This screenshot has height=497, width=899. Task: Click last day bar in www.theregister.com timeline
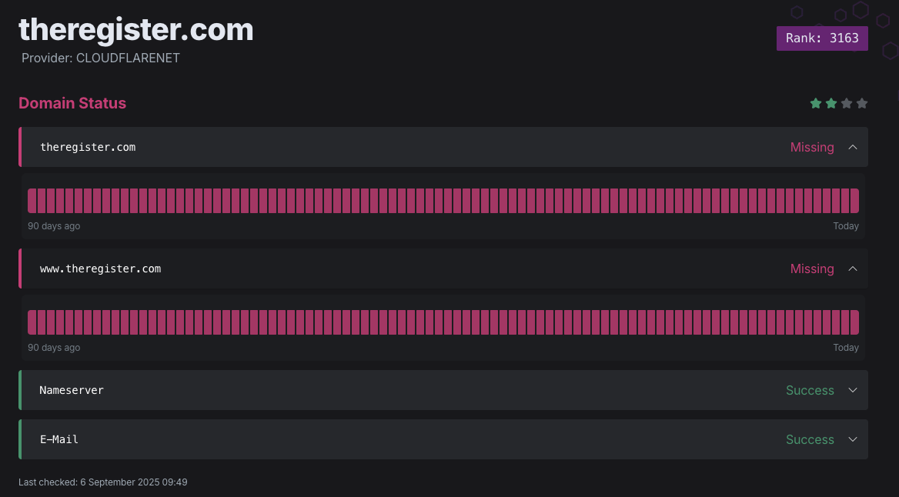pos(854,322)
